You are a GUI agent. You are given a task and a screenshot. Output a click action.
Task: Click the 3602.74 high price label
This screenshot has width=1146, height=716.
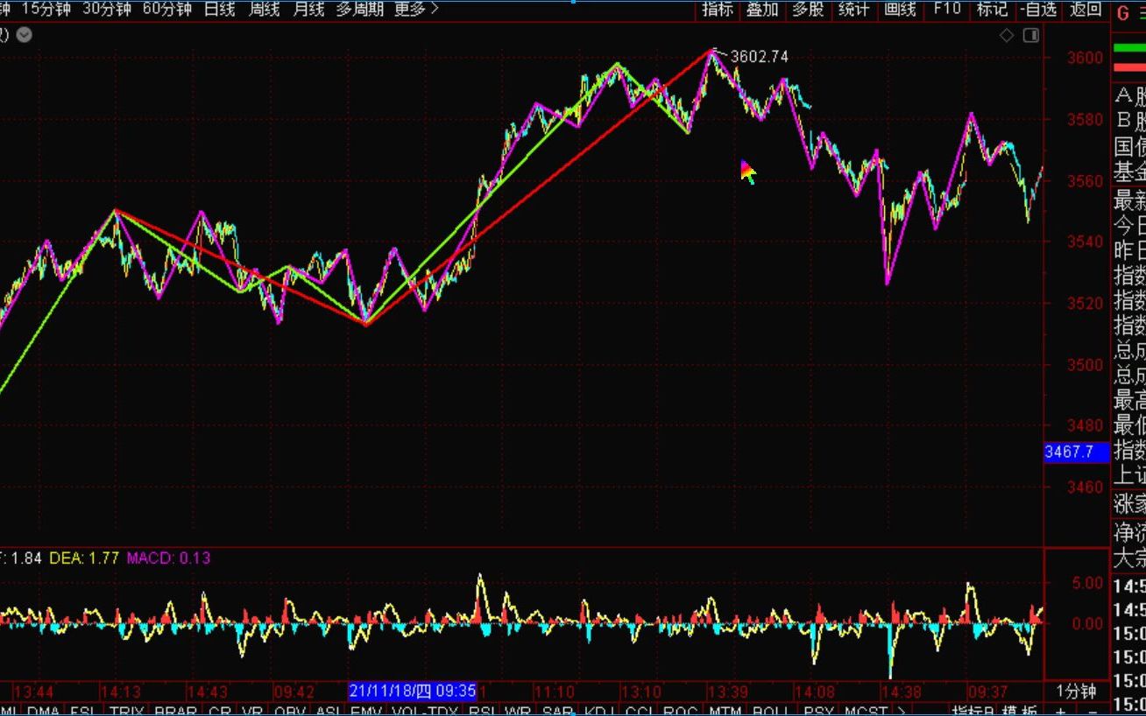click(759, 56)
